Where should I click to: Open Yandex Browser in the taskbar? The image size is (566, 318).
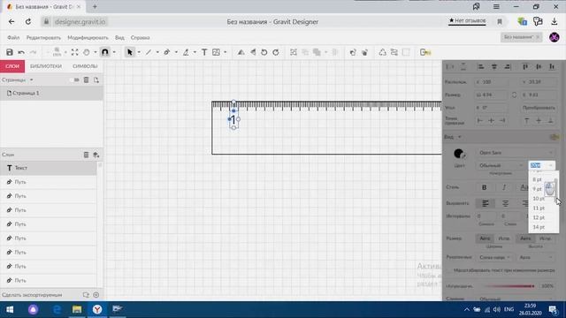(97, 309)
